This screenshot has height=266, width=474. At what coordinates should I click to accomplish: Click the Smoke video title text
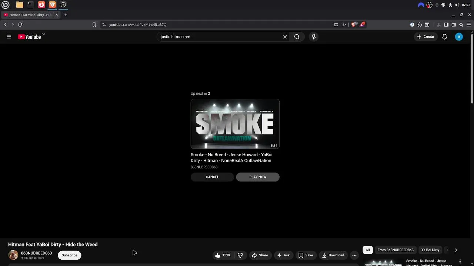[x=231, y=158]
